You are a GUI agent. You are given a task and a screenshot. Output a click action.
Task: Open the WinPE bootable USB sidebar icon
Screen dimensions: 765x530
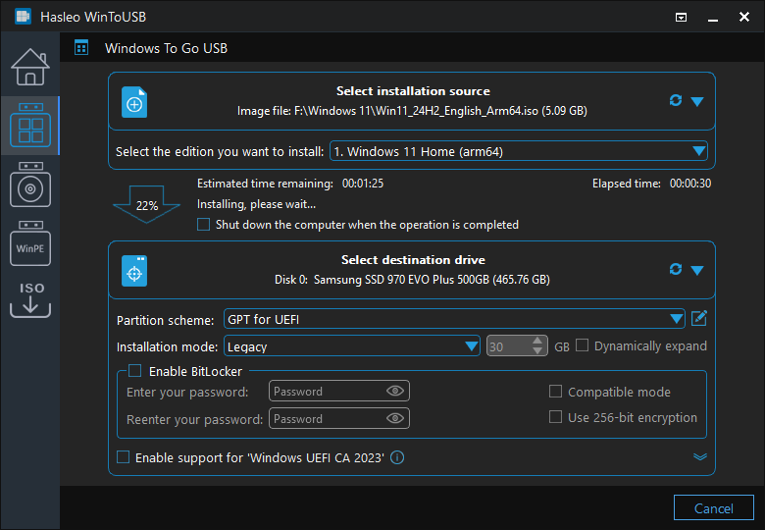pyautogui.click(x=30, y=243)
